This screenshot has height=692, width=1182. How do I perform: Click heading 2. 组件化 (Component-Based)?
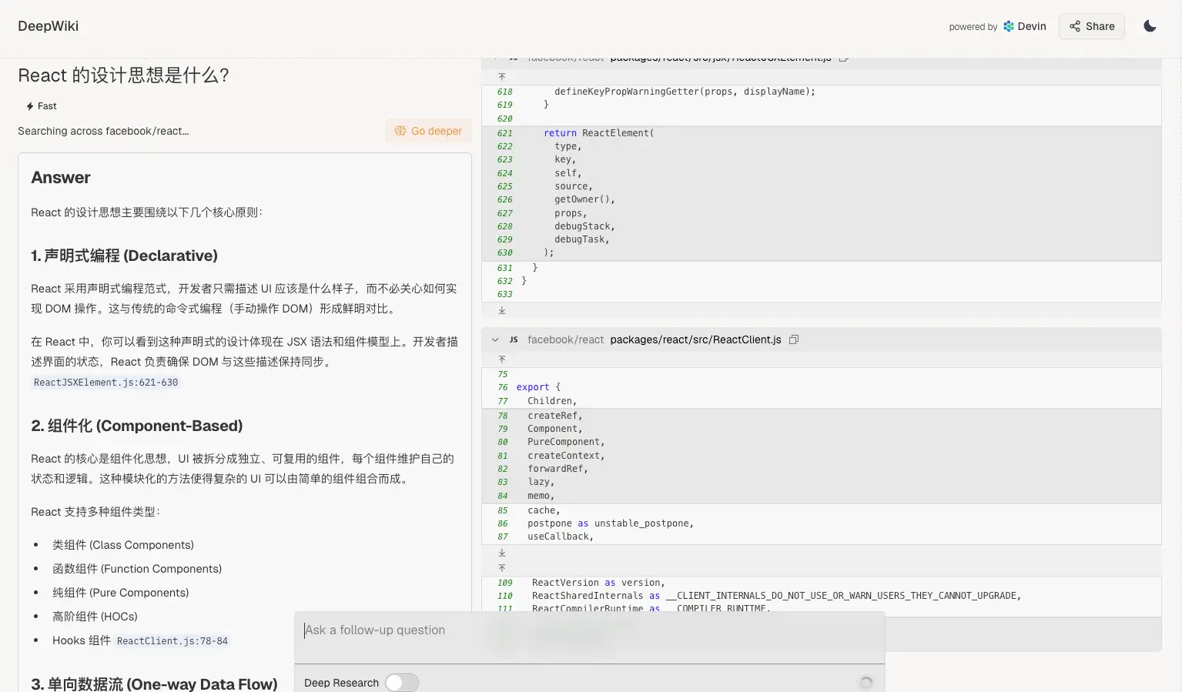137,426
